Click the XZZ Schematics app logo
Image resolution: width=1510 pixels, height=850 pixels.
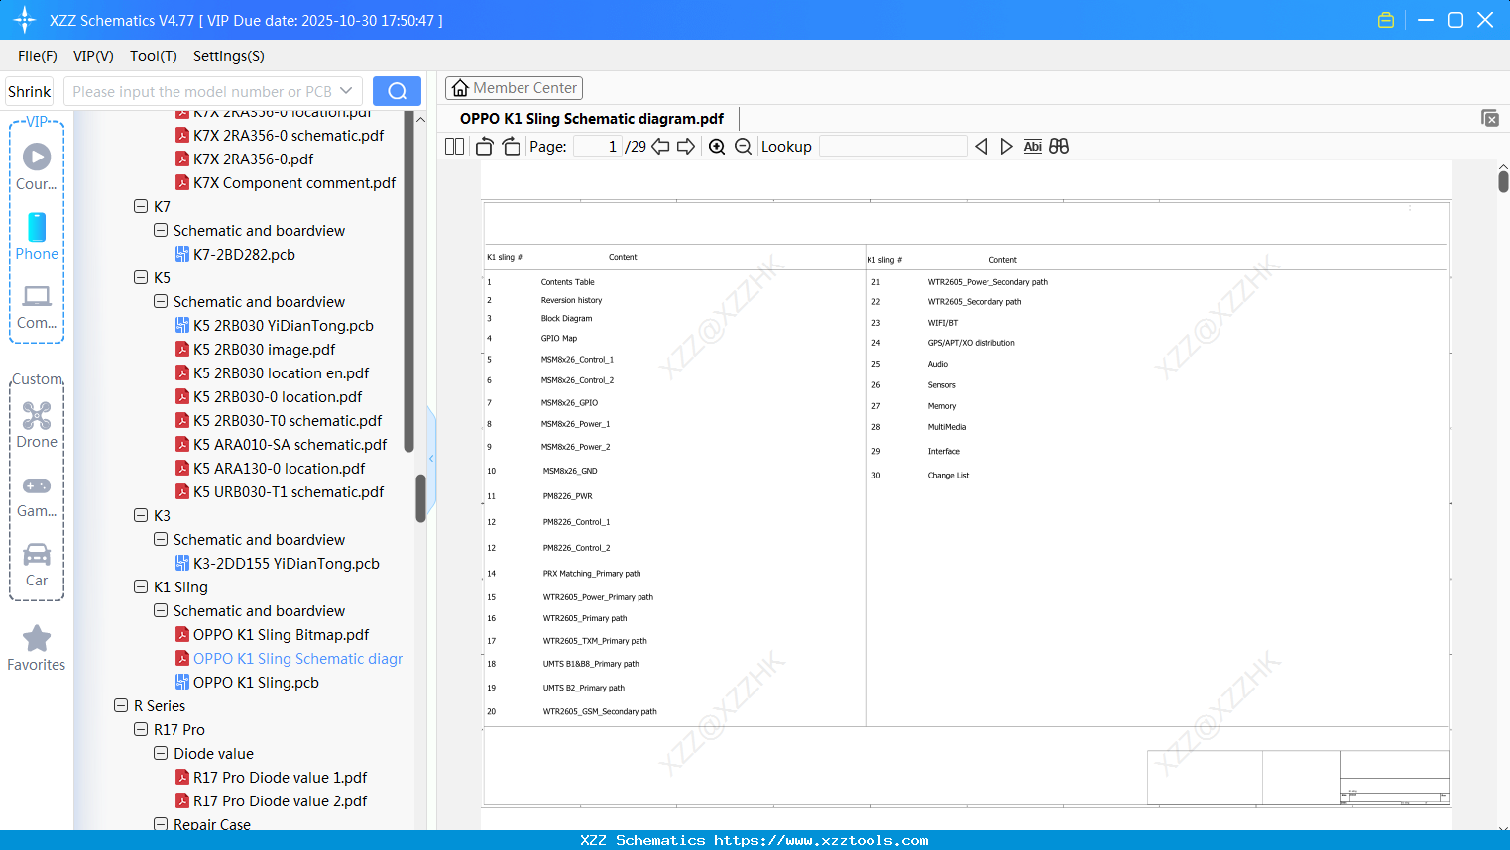pos(24,20)
